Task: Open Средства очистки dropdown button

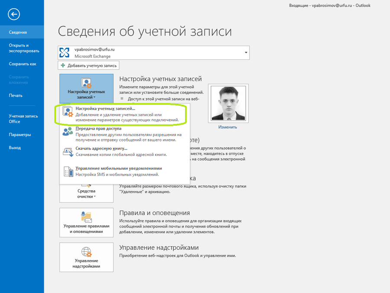Action: click(x=86, y=193)
